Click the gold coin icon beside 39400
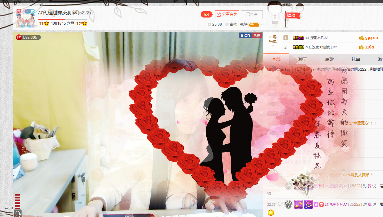383x217 pixels. point(361,38)
